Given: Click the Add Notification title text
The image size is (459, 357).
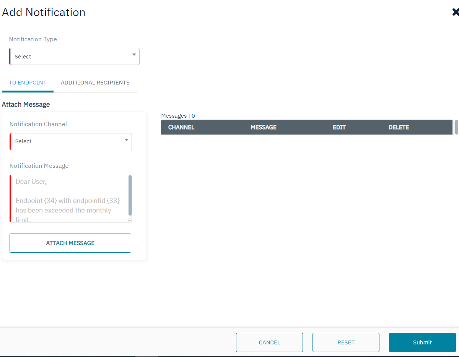Looking at the screenshot, I should click(44, 12).
